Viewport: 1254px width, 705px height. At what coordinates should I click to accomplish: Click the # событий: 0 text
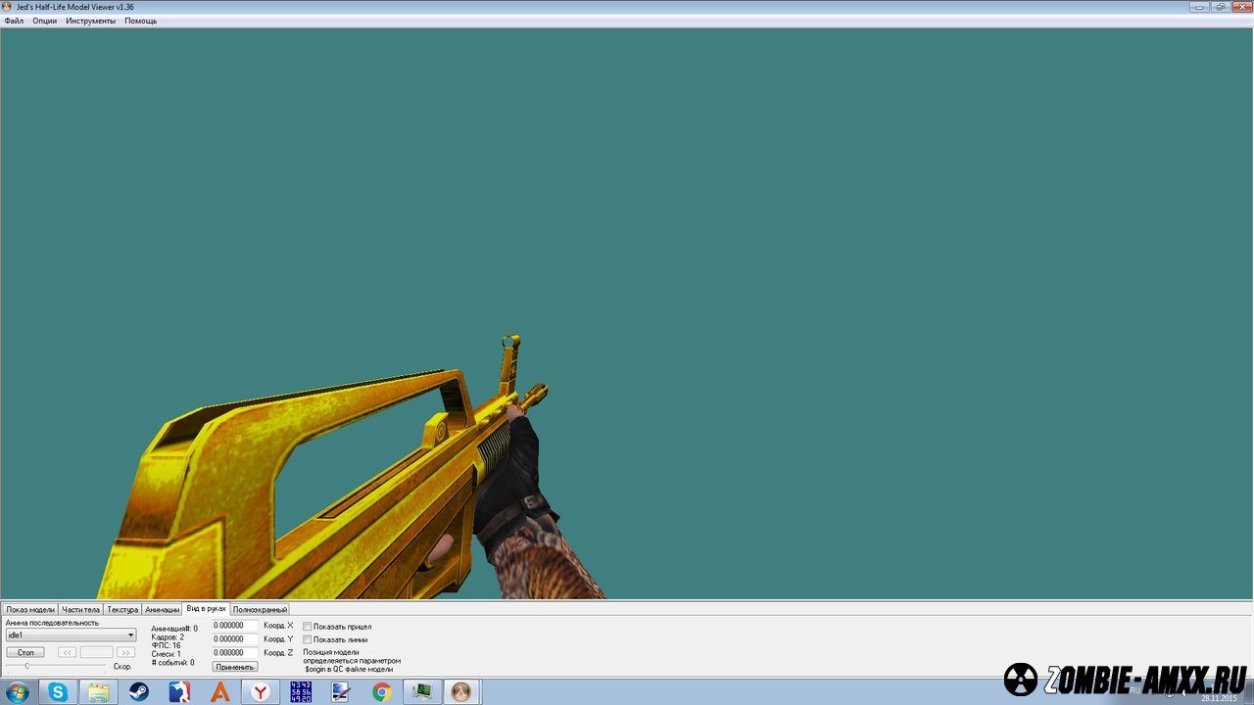pos(172,663)
